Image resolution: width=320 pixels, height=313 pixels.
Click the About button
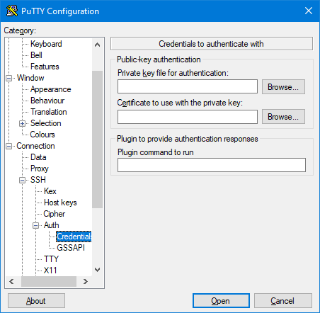pyautogui.click(x=36, y=301)
